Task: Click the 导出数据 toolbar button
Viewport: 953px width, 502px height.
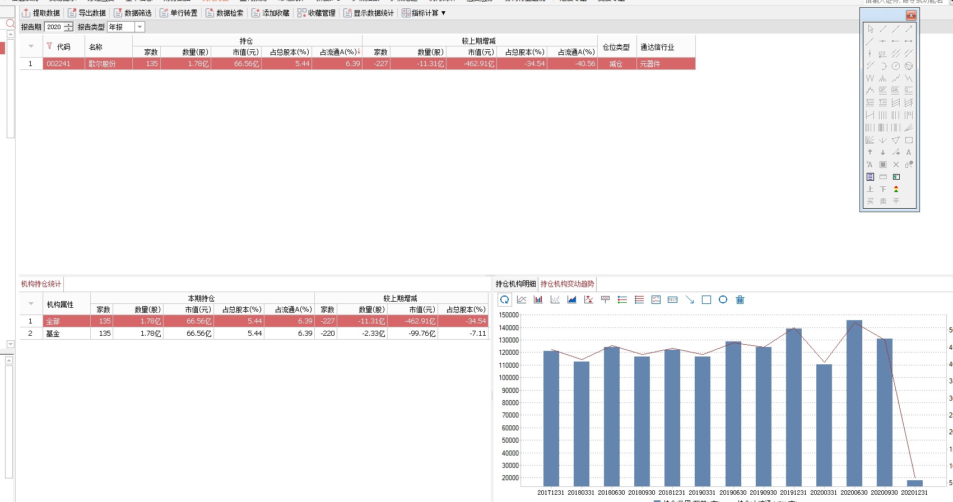Action: tap(87, 13)
